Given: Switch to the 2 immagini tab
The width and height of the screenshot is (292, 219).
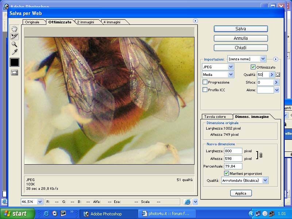Looking at the screenshot, I should [x=86, y=22].
